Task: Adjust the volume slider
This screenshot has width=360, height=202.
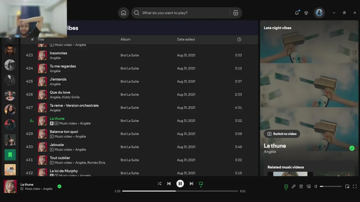Action: [x=331, y=187]
